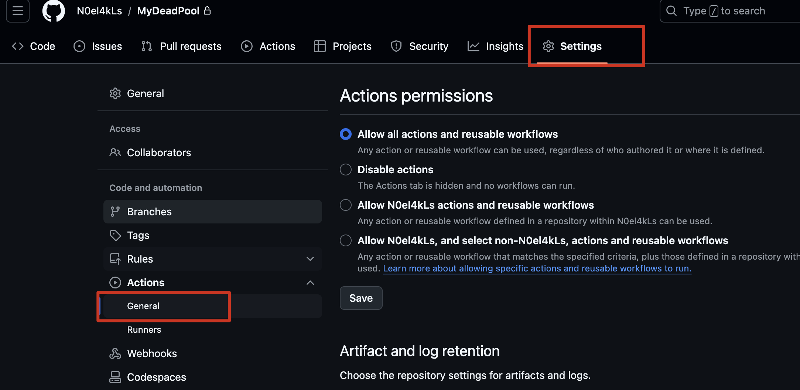Click the Save button
Image resolution: width=800 pixels, height=390 pixels.
(361, 298)
